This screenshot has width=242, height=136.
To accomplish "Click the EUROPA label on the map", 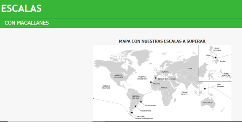I will (x=165, y=72).
